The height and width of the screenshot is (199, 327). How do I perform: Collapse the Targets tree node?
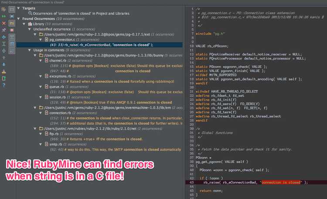coord(18,8)
